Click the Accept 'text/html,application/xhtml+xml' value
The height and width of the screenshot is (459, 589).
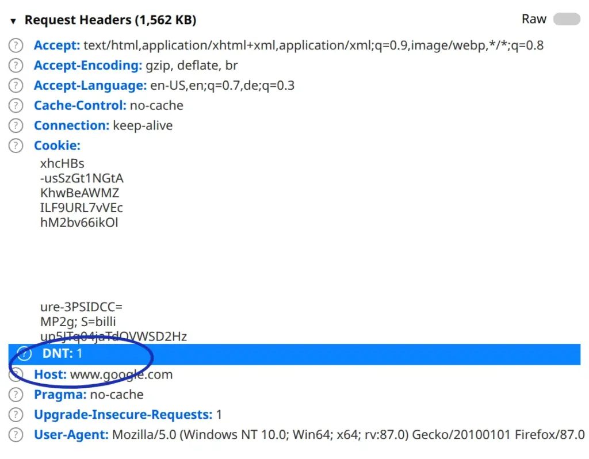[x=313, y=45]
